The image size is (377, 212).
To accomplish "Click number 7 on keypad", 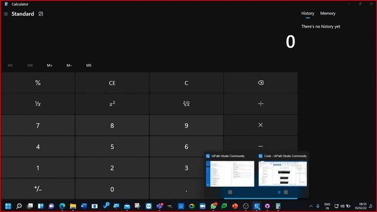I will point(38,125).
